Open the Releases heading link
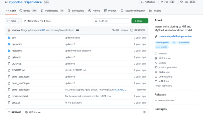 click(160, 95)
